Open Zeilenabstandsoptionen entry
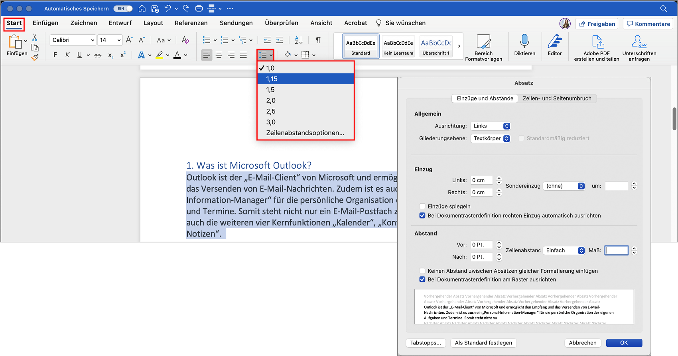678x356 pixels. pyautogui.click(x=305, y=133)
